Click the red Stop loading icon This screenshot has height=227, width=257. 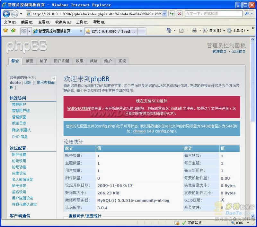(179, 14)
